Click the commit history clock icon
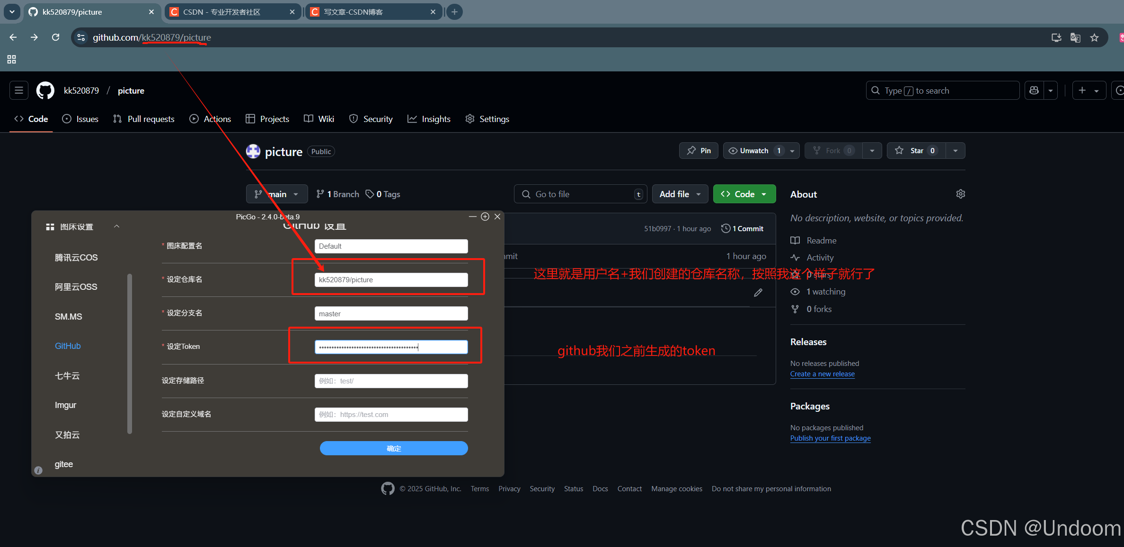Screen dimensions: 1124x547 tap(725, 228)
